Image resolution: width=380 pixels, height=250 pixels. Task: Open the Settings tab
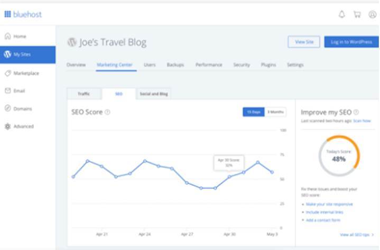click(295, 65)
